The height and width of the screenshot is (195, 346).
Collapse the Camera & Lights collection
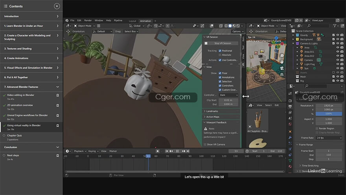pos(293,44)
